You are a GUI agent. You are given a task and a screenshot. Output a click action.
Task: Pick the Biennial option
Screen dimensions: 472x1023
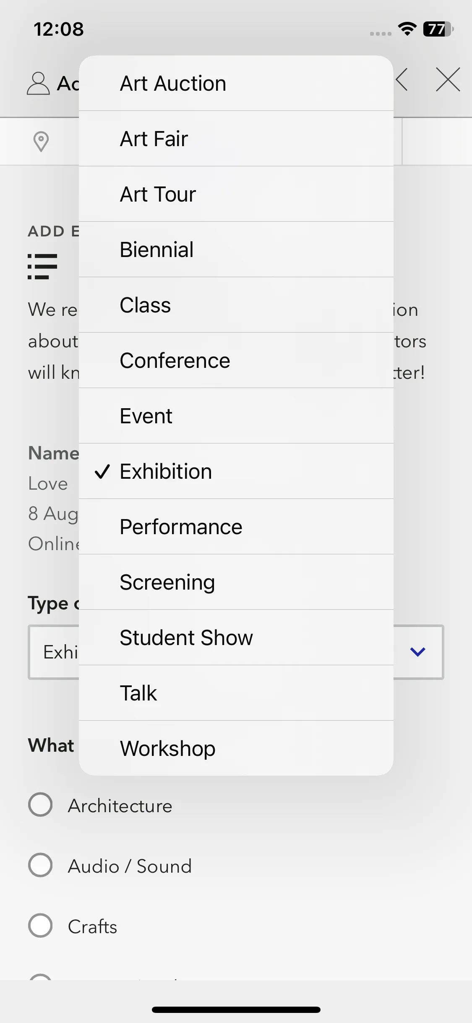[236, 249]
